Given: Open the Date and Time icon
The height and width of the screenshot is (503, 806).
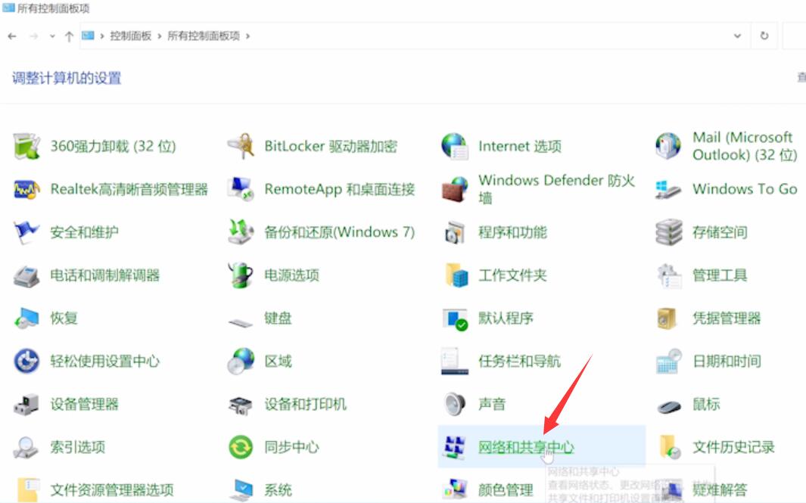Looking at the screenshot, I should pyautogui.click(x=669, y=362).
